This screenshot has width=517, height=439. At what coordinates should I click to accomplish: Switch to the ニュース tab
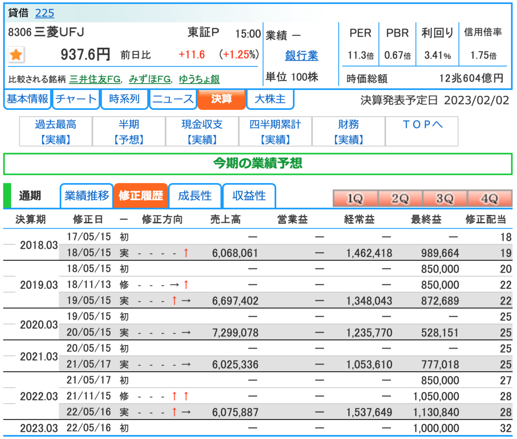click(x=173, y=99)
